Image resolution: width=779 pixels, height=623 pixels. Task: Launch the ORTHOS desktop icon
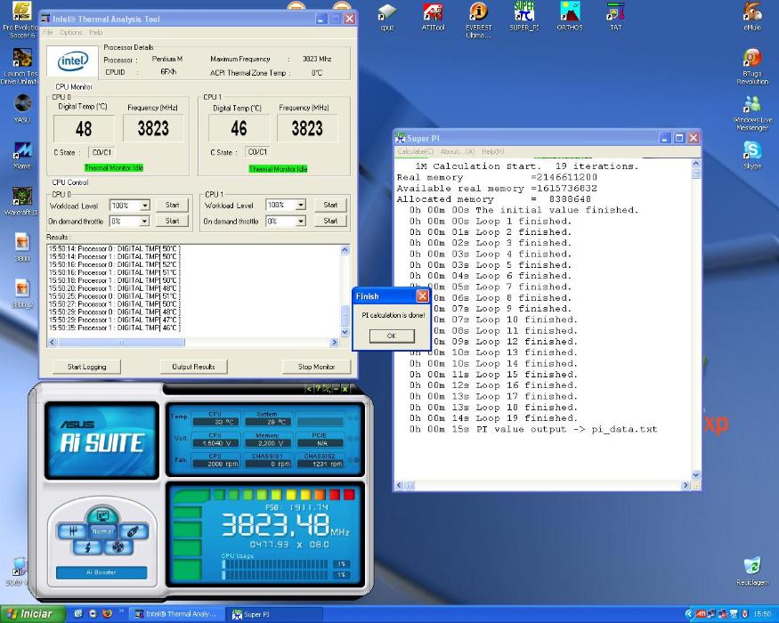point(570,16)
